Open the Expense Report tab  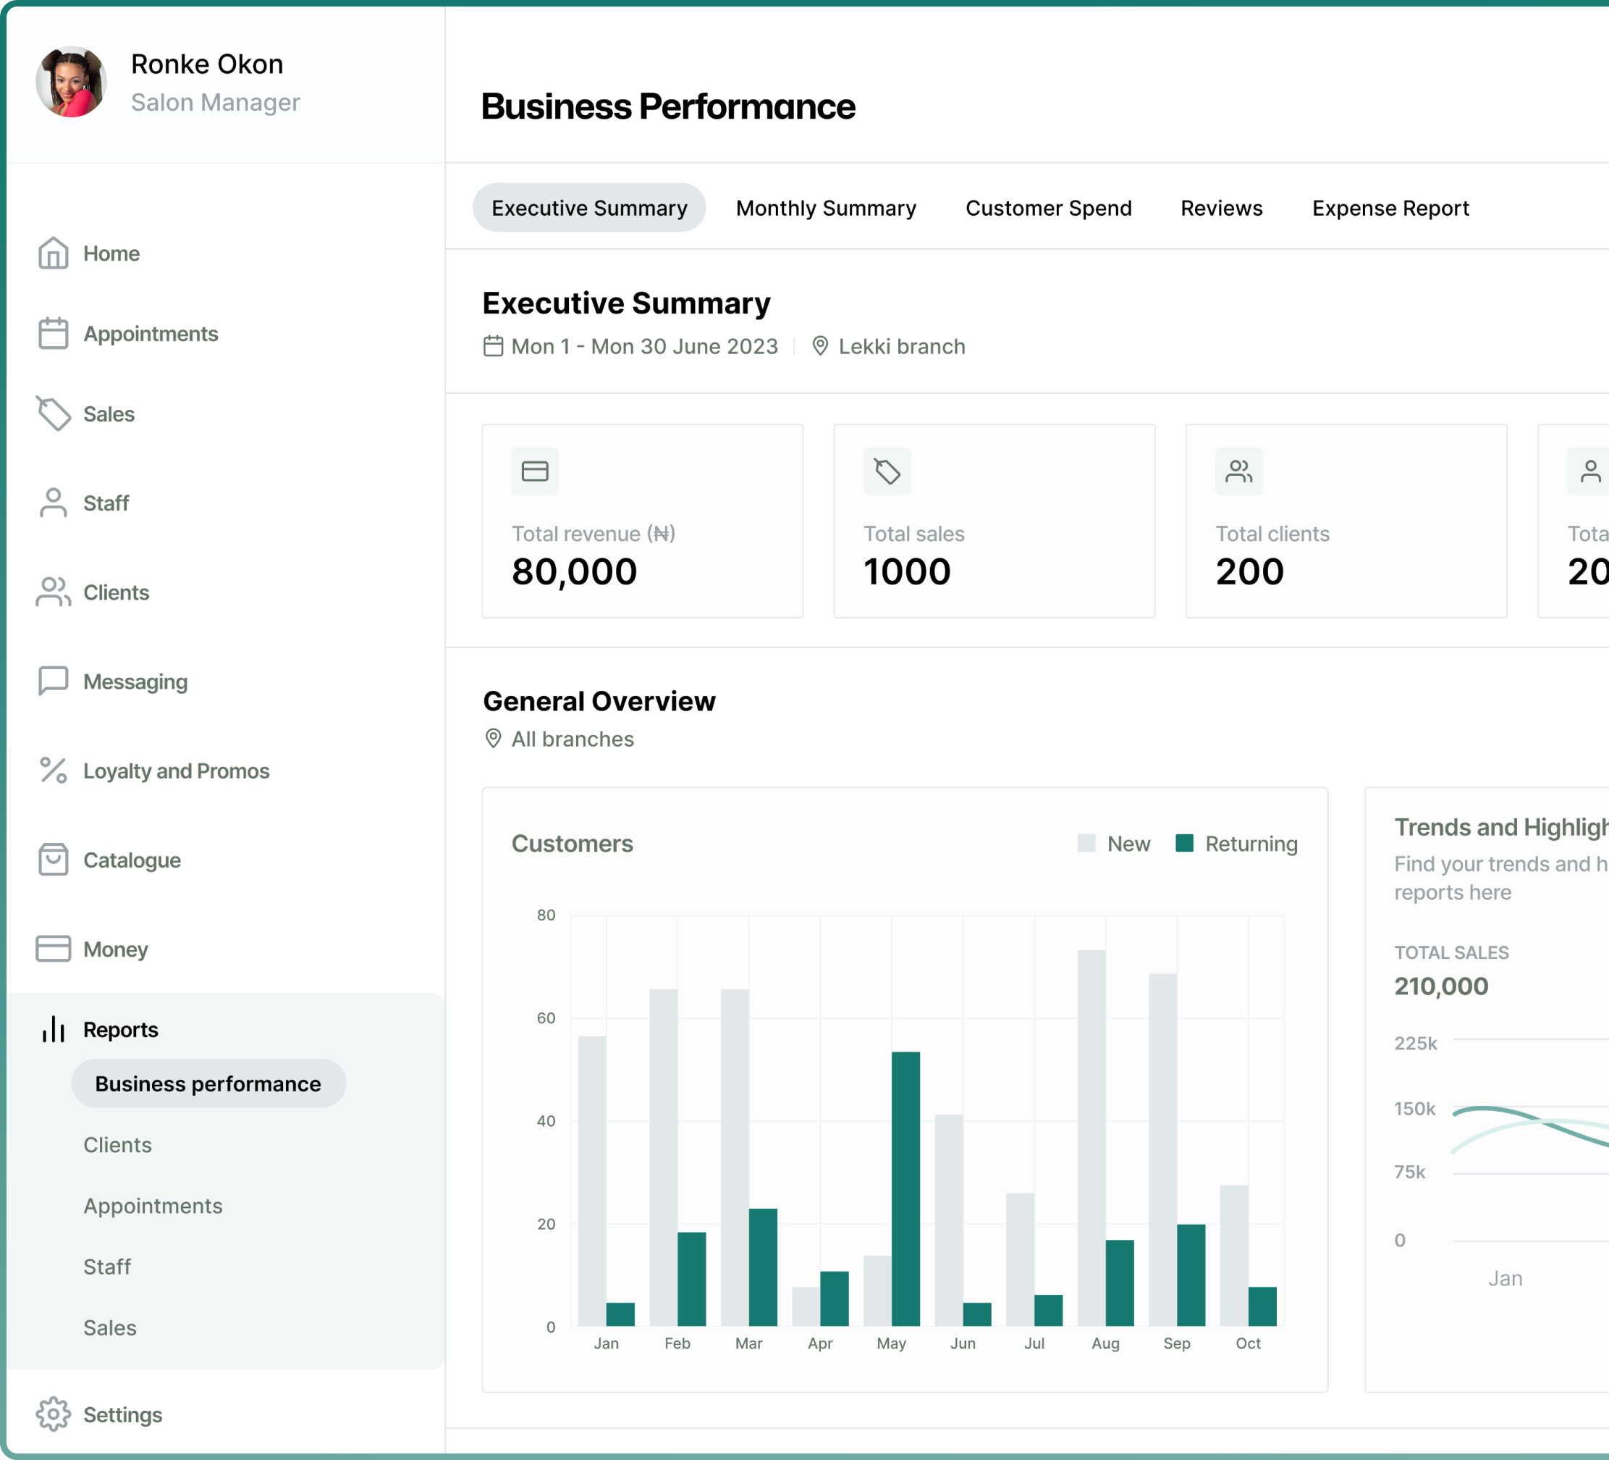1390,209
